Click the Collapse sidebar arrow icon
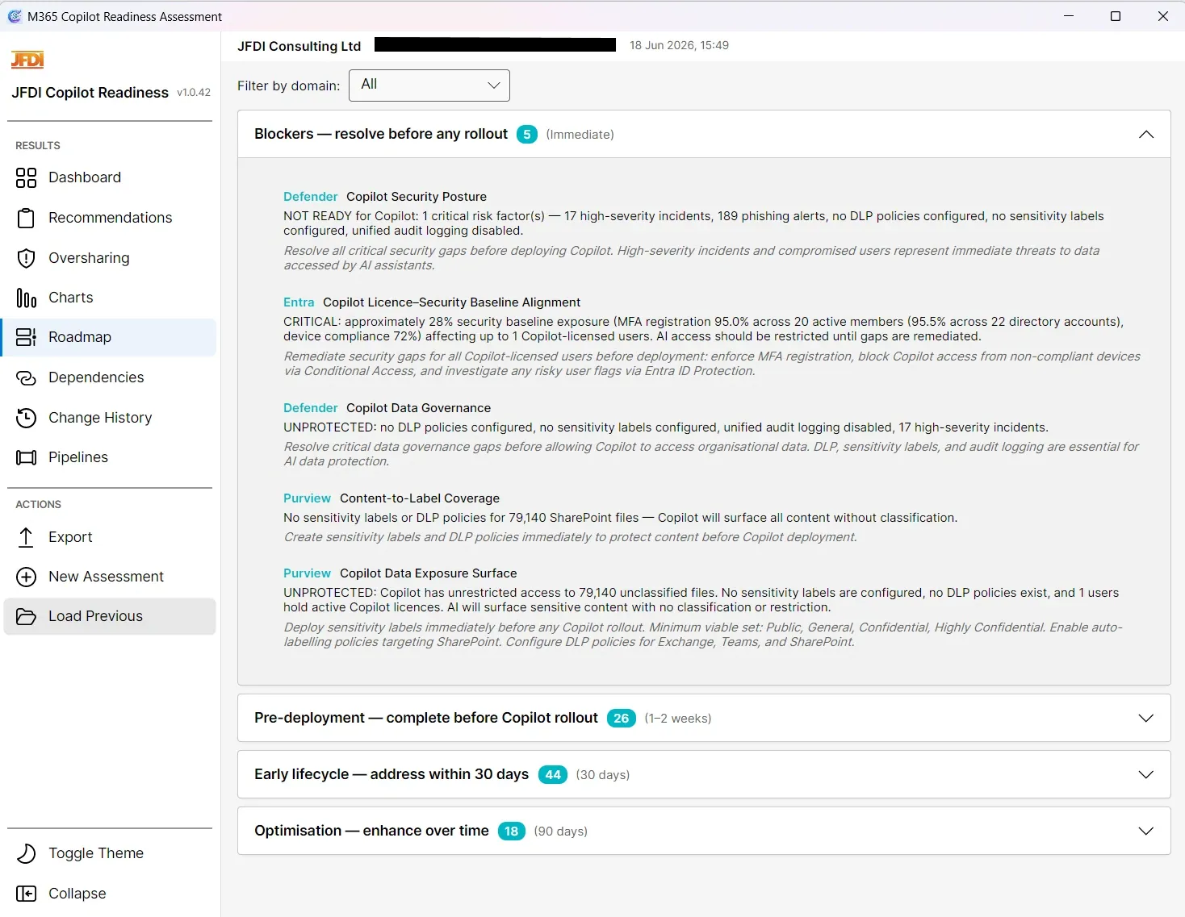 coord(27,894)
